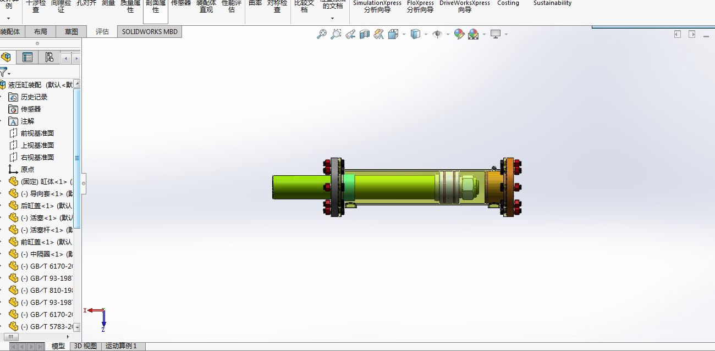Click the Edit Appearance color ball icon

point(459,34)
